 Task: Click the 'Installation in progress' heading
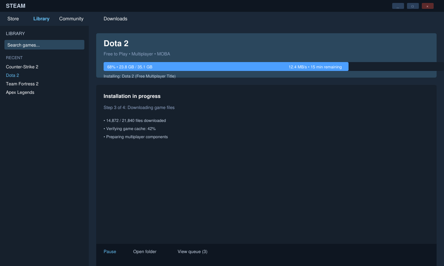(132, 96)
